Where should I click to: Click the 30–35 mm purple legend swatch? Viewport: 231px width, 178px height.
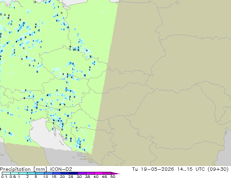[82, 173]
